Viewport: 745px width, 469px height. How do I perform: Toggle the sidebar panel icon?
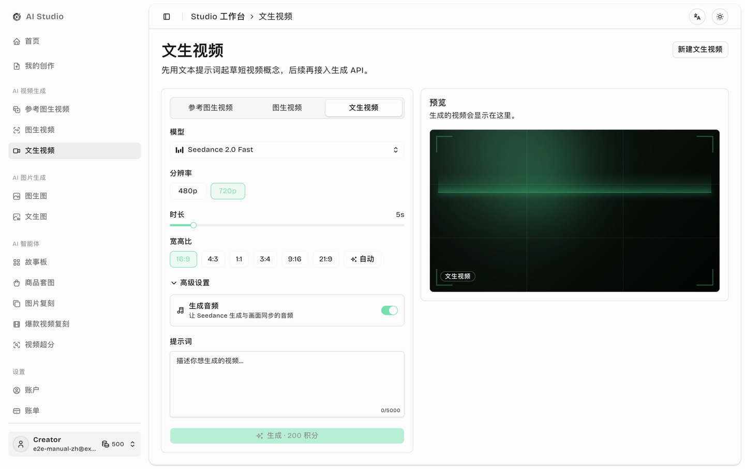[167, 17]
